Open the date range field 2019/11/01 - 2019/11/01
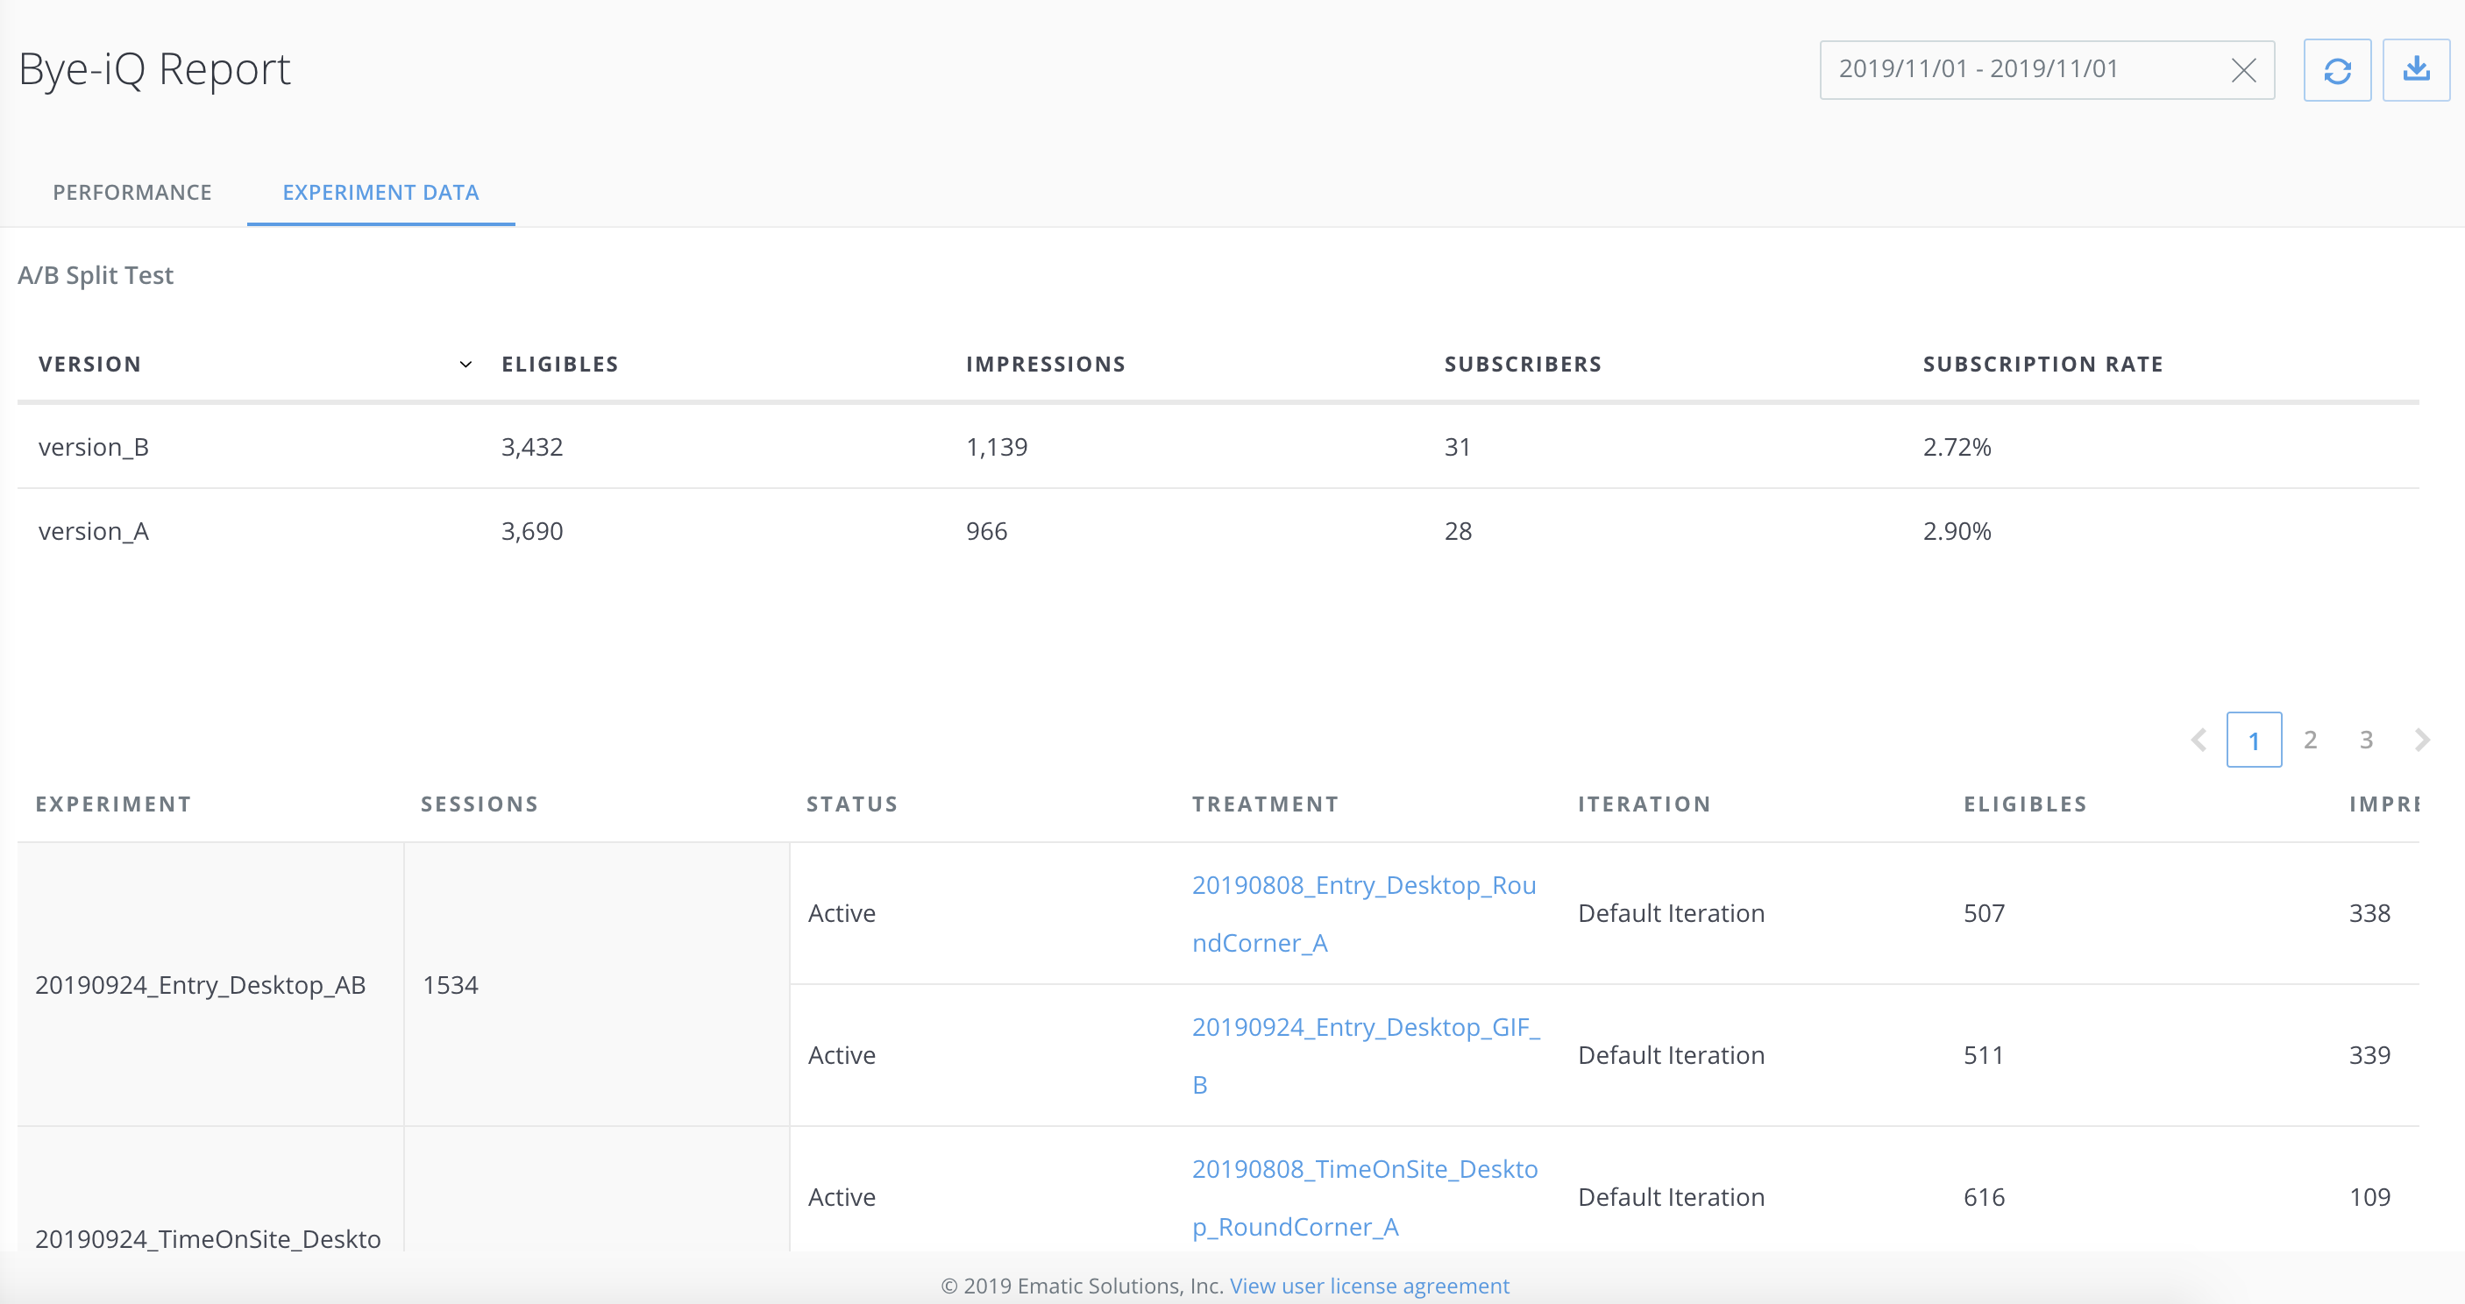 [x=2047, y=70]
